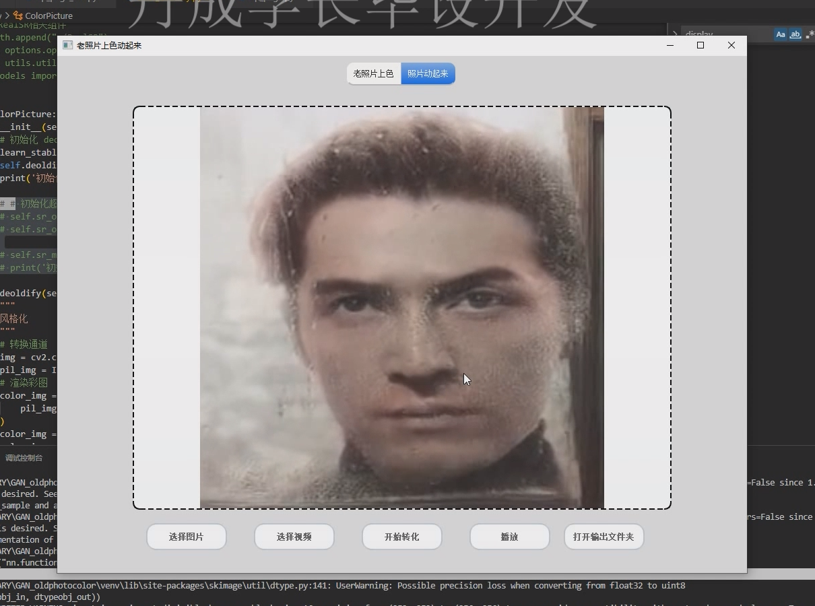Viewport: 815px width, 606px height.
Task: Toggle whole word match (ab) in search
Action: (795, 34)
